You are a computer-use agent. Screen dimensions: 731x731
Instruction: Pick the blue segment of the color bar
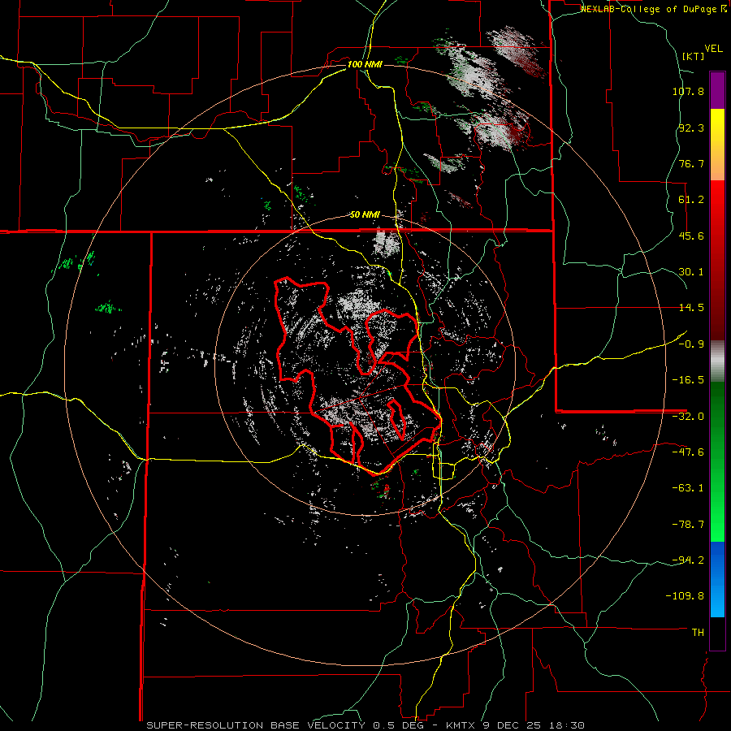tap(717, 579)
